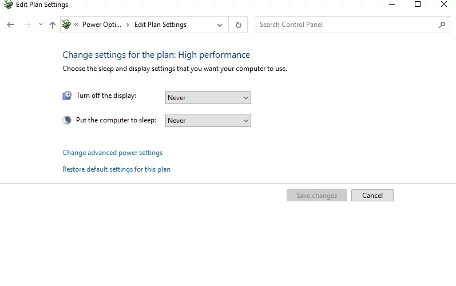Click the display clock icon
Screen dimensions: 456x286
coord(67,96)
